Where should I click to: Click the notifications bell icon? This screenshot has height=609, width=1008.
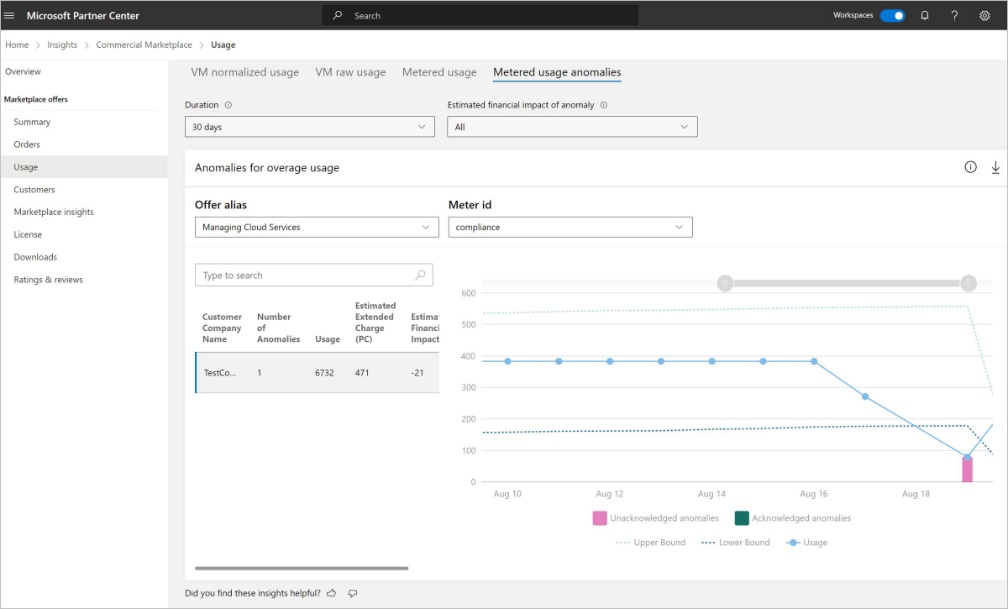click(x=925, y=15)
